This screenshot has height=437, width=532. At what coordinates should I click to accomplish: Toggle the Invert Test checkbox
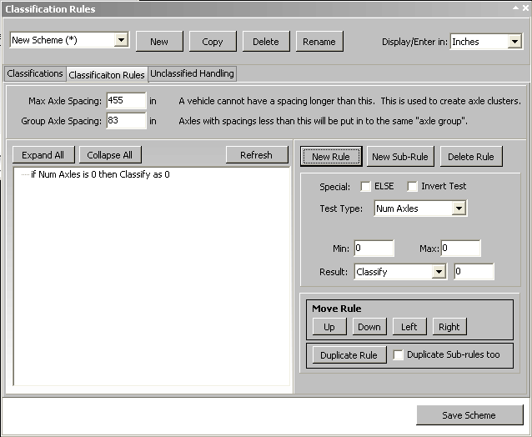(412, 187)
